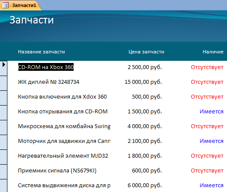227x192 pixels.
Task: Click record selector for Приемник сигнала row
Action: (3, 172)
